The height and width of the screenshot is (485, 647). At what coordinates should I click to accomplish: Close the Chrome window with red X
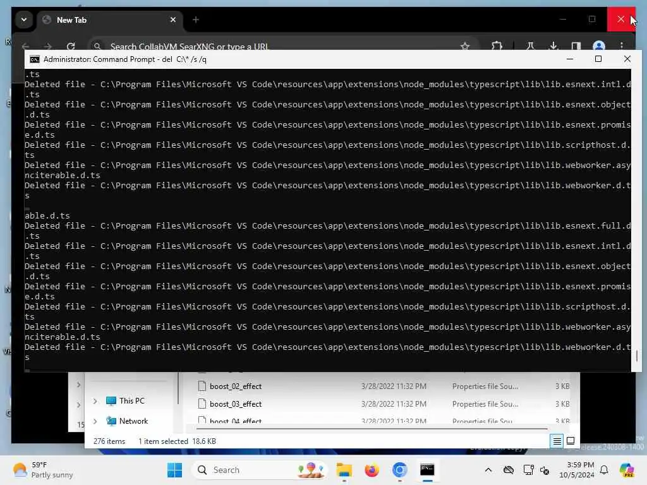(621, 19)
